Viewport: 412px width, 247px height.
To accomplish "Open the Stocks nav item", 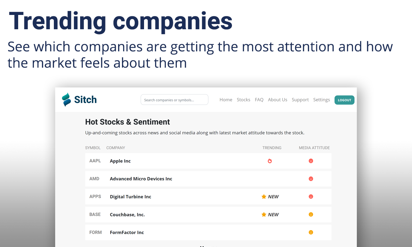I will (243, 100).
